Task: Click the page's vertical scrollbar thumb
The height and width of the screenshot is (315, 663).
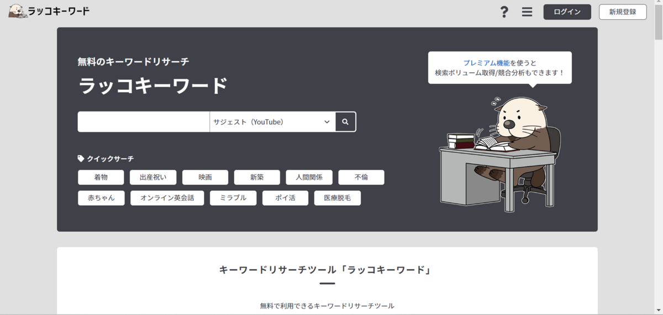Action: click(x=659, y=23)
